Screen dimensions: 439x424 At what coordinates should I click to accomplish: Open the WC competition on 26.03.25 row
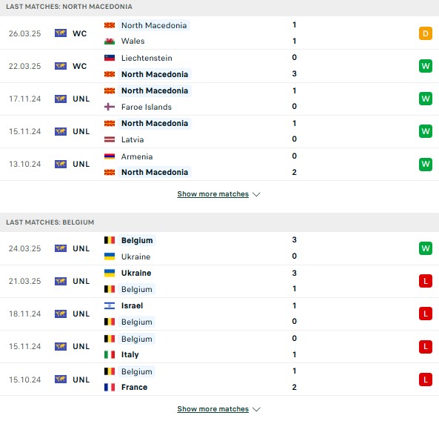[x=79, y=33]
